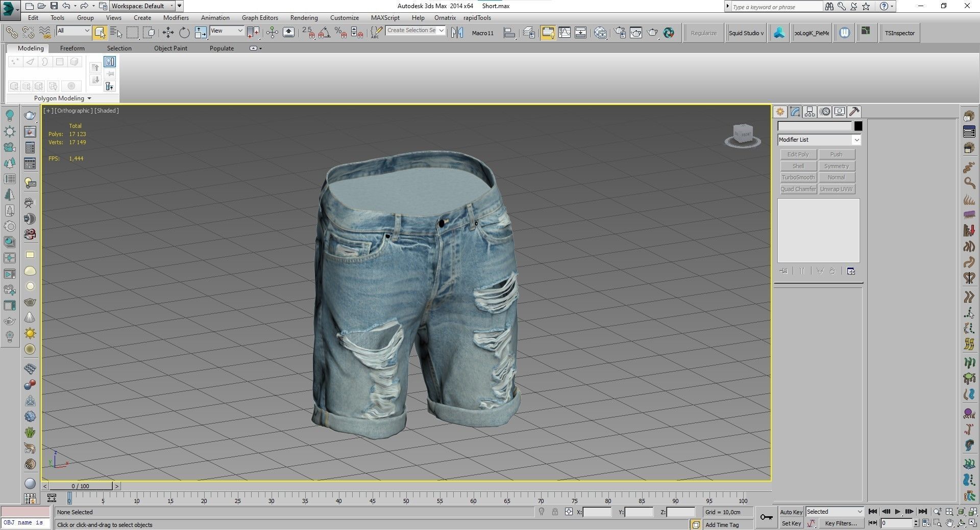Image resolution: width=980 pixels, height=530 pixels.
Task: Open Select by Name dialog
Action: tap(116, 33)
